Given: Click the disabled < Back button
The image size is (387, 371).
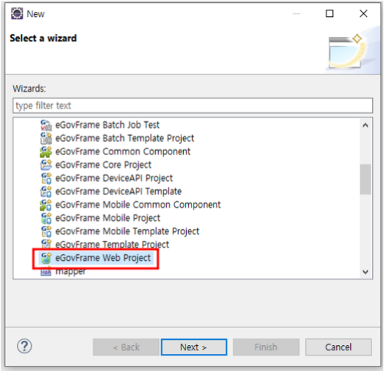Looking at the screenshot, I should [x=126, y=347].
